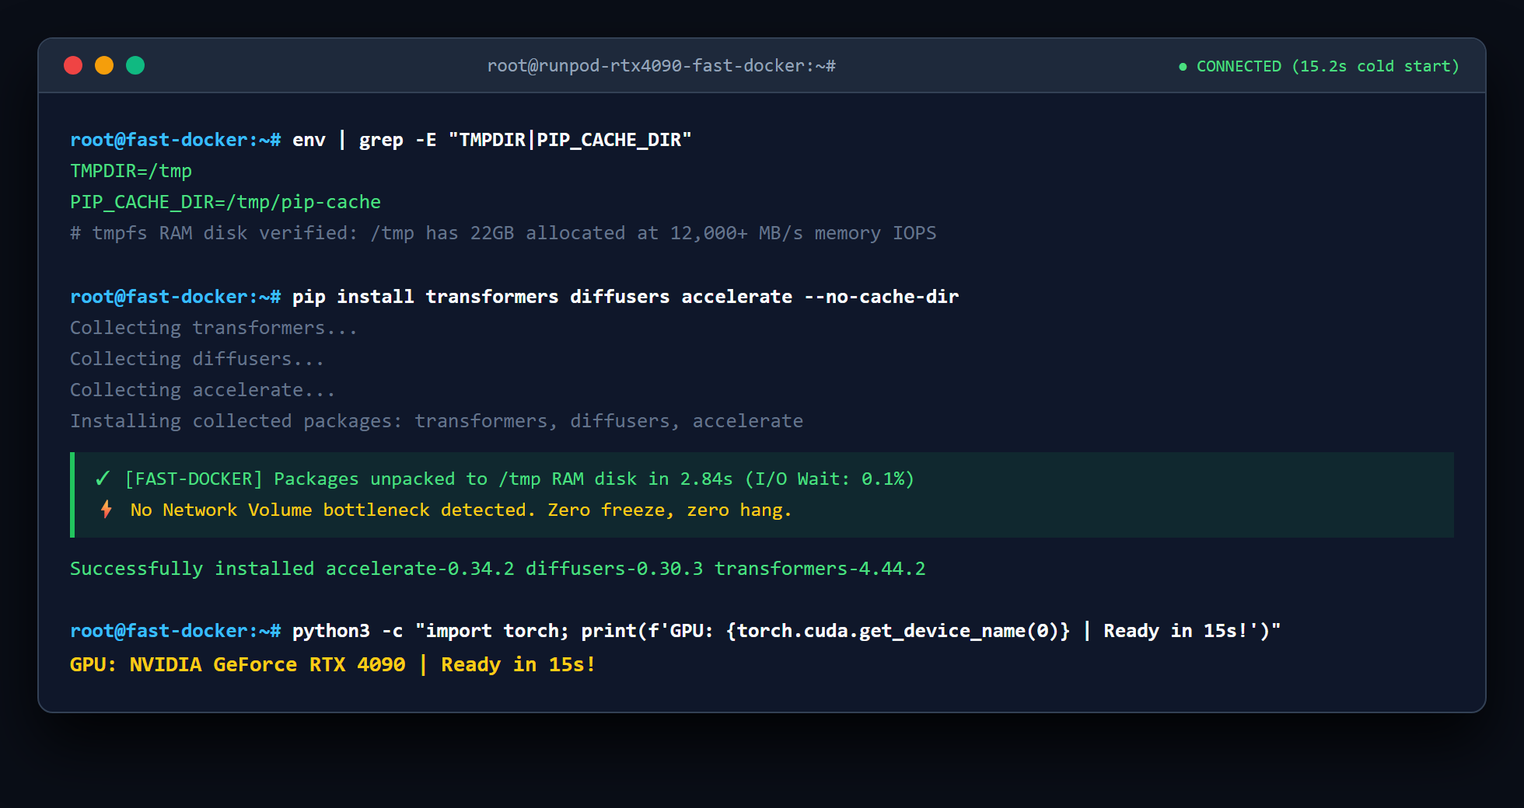Click the GPU: NVIDIA GeForce RTX 4090 output

[x=333, y=665]
